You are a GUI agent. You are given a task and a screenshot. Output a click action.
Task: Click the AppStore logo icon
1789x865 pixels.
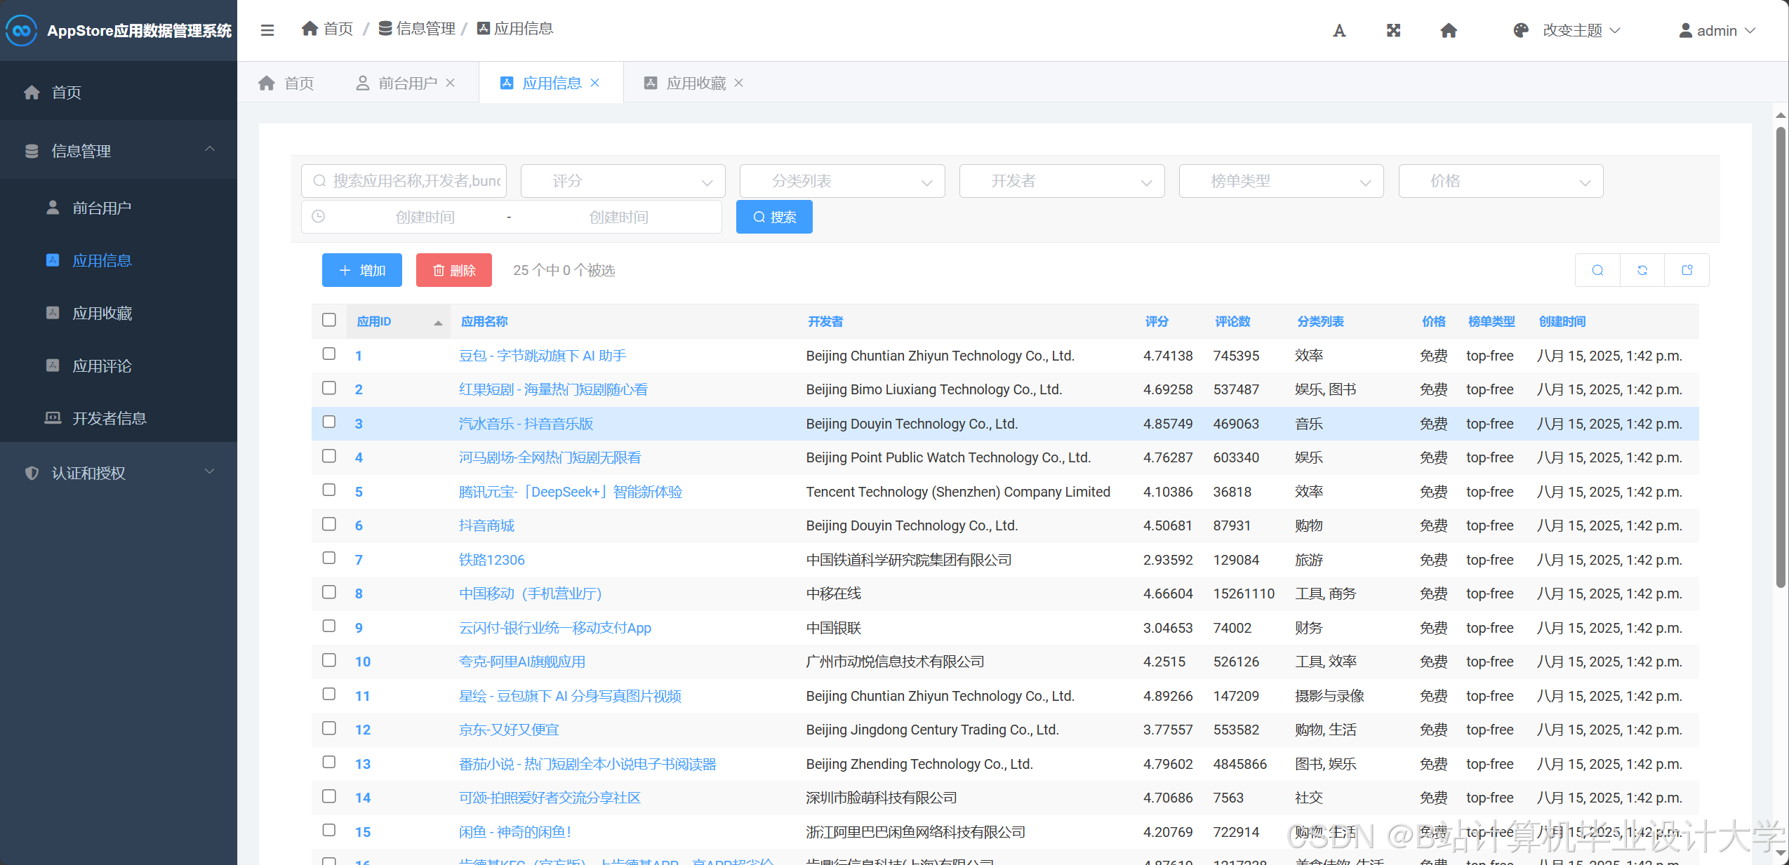[21, 30]
